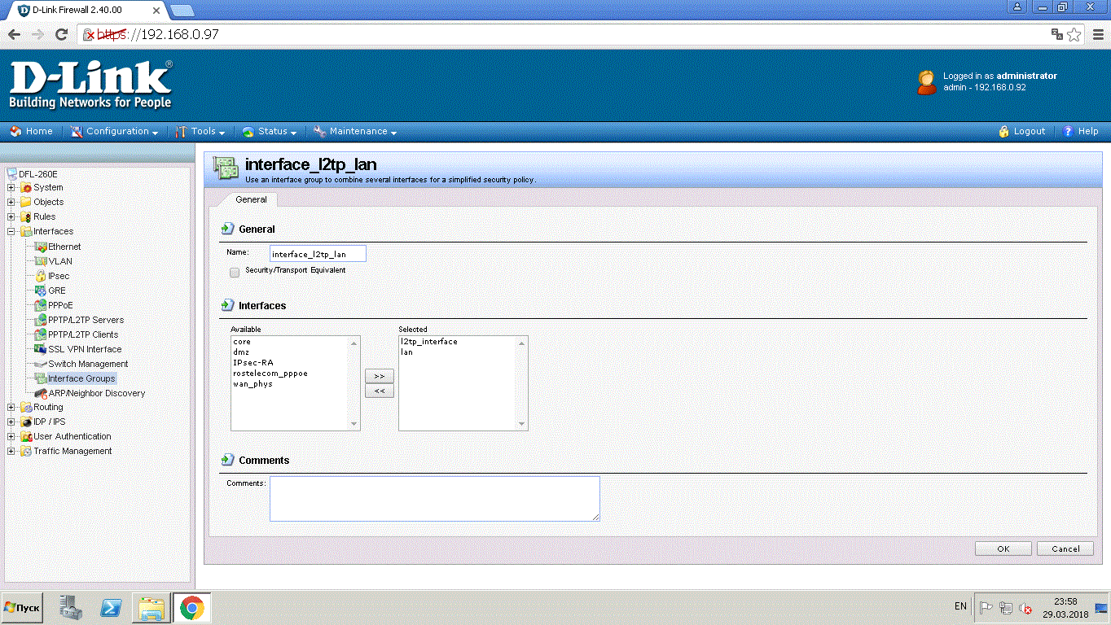The width and height of the screenshot is (1111, 625).
Task: Select rostelecom_pppoe in Available list
Action: click(x=270, y=374)
